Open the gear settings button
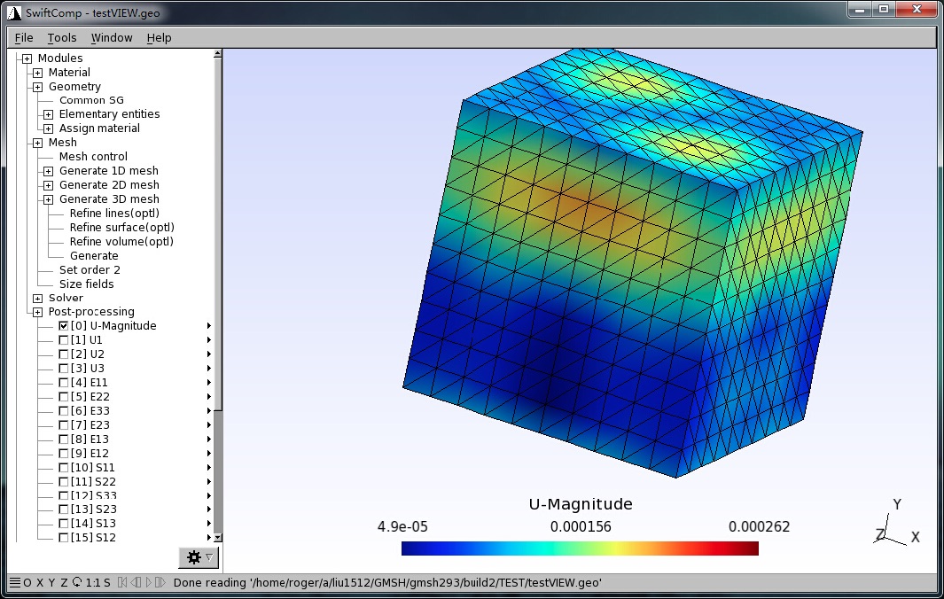This screenshot has width=944, height=599. 199,556
